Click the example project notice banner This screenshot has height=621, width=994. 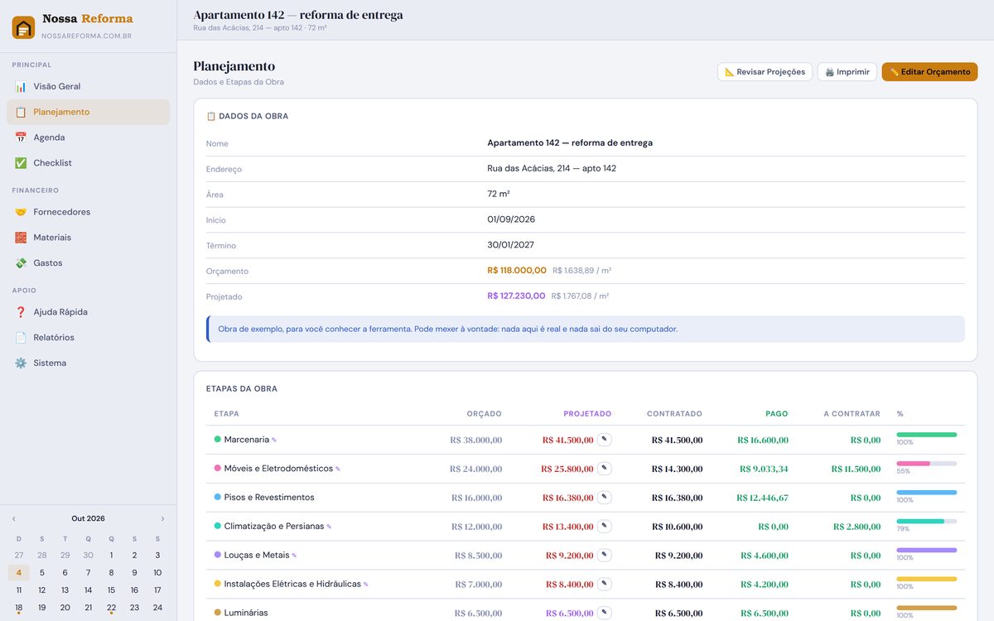tap(586, 329)
